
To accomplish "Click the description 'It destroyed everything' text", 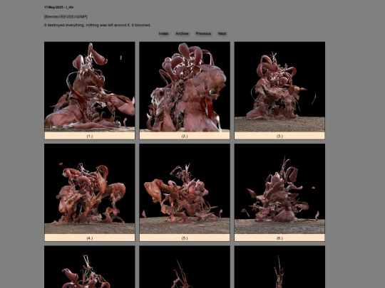I will point(97,25).
